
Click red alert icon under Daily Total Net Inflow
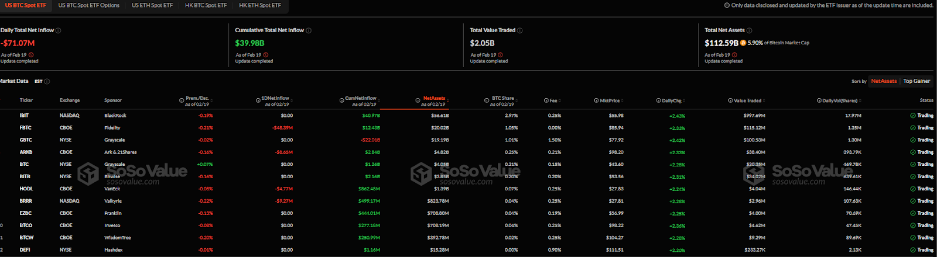point(31,55)
